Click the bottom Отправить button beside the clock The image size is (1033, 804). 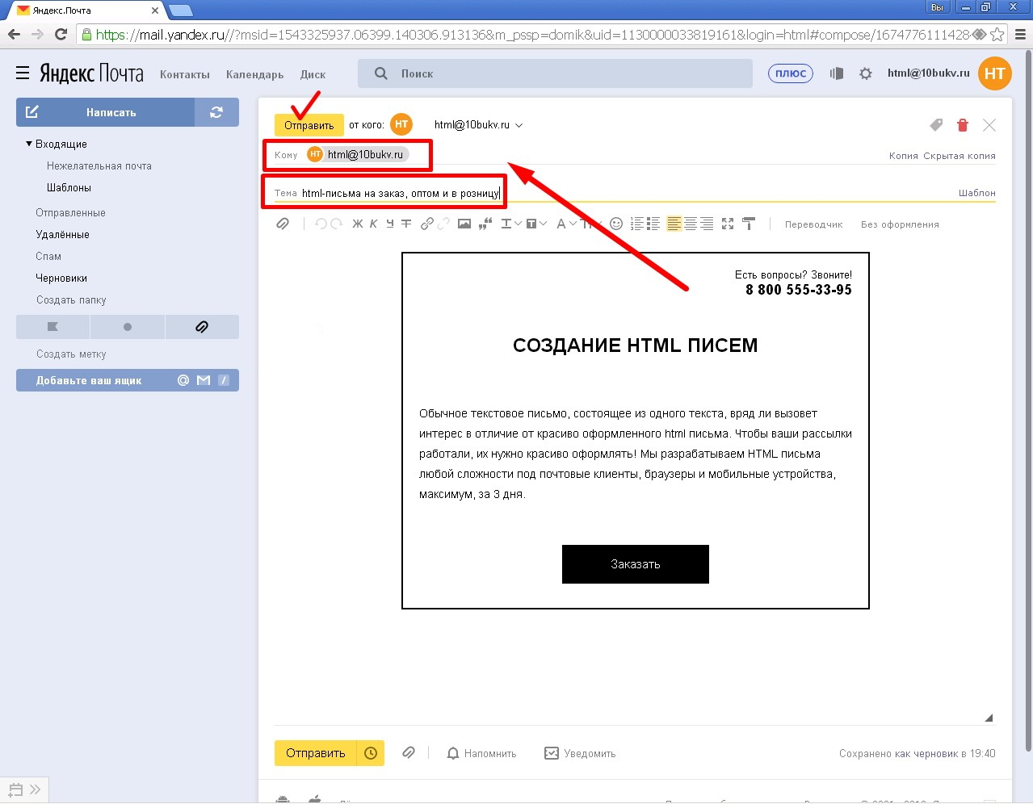[x=316, y=753]
